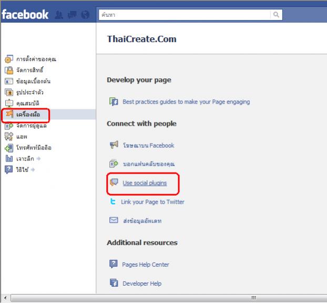Open วิธีใช้ help link
Screen dimensions: 327x303
(x=22, y=170)
